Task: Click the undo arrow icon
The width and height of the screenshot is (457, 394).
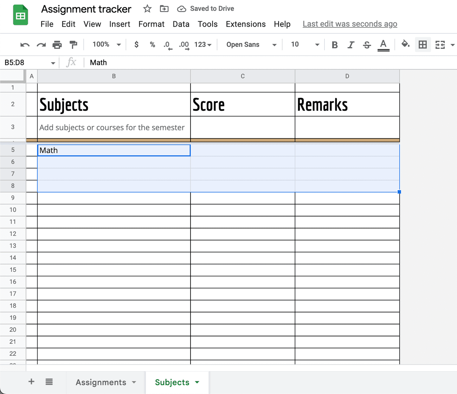Action: [x=25, y=45]
